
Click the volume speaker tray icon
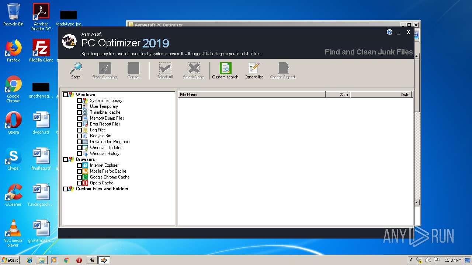[x=428, y=260]
